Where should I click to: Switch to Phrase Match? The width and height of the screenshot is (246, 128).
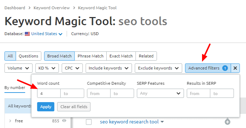click(90, 56)
